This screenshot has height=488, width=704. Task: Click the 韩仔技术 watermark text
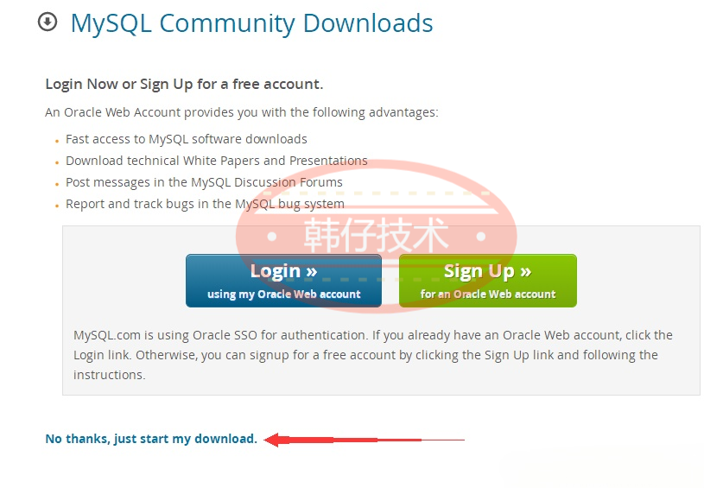(x=377, y=235)
